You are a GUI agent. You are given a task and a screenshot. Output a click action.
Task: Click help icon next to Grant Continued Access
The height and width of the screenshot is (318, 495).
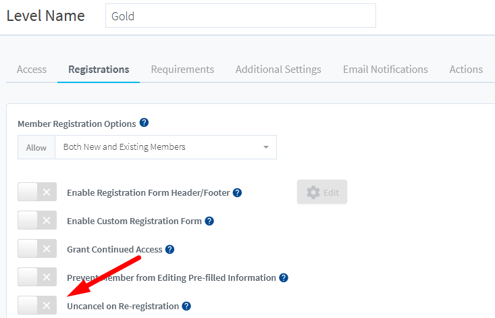click(170, 249)
